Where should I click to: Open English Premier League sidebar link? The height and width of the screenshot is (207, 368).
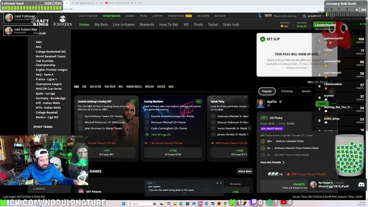tap(51, 70)
